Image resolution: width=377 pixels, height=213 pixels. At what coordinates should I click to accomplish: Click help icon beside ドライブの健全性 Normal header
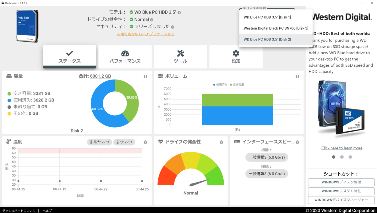point(152,20)
